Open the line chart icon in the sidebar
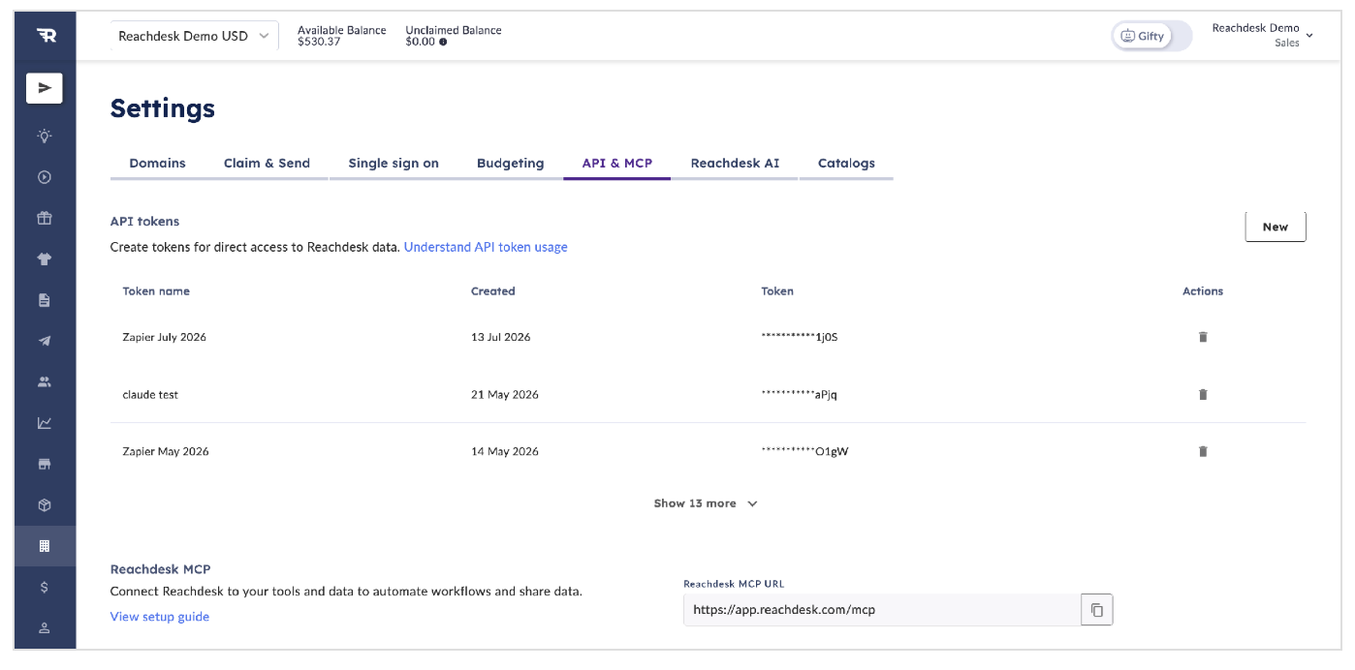The height and width of the screenshot is (670, 1355). [x=45, y=423]
